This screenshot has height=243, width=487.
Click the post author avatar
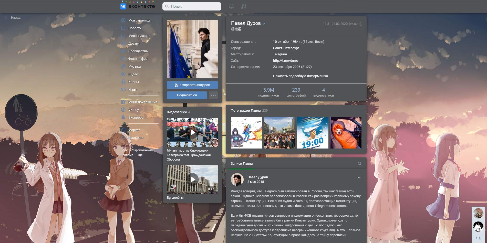pyautogui.click(x=237, y=179)
